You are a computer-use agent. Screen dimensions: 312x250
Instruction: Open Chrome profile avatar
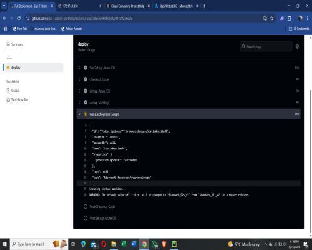click(x=300, y=18)
